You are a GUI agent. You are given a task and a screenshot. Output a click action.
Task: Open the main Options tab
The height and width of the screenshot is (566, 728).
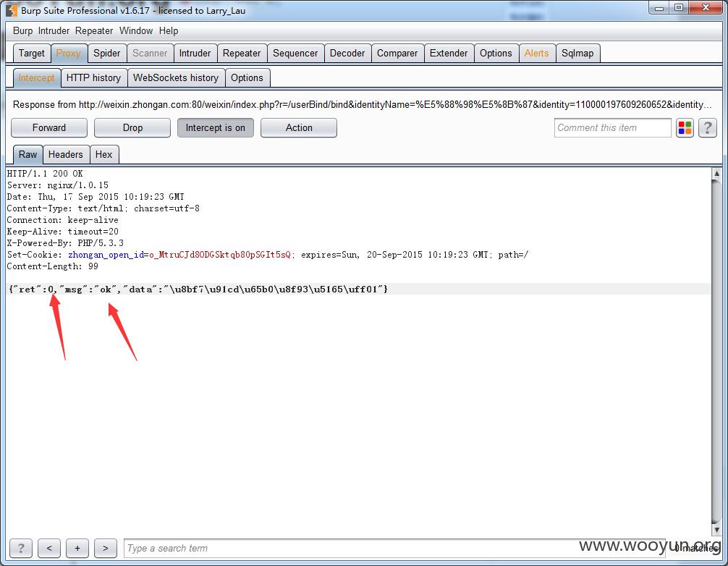496,54
